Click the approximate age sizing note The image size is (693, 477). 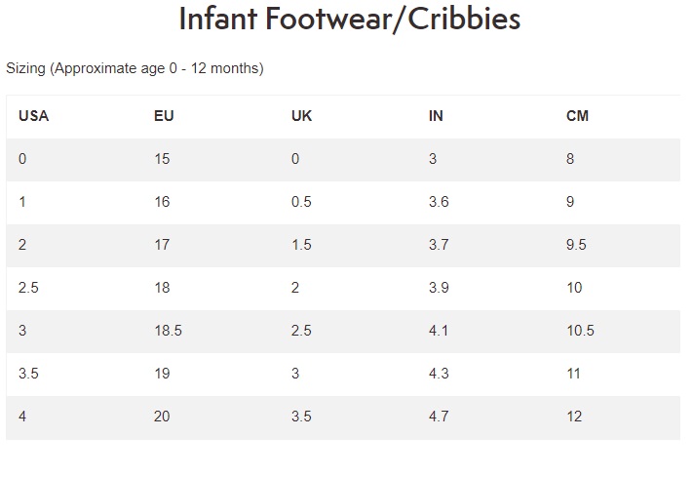(135, 68)
